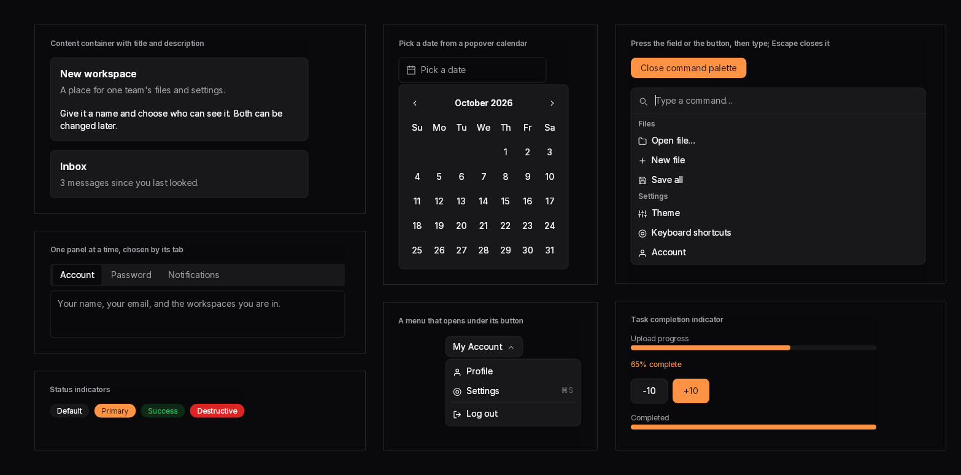Image resolution: width=961 pixels, height=475 pixels.
Task: Click the calendar icon in date field
Action: [411, 70]
